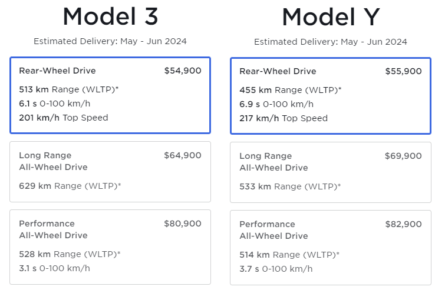Screen dimensions: 435x290
Task: Choose Model Y Long Range All-Wheel Drive
Action: (330, 172)
